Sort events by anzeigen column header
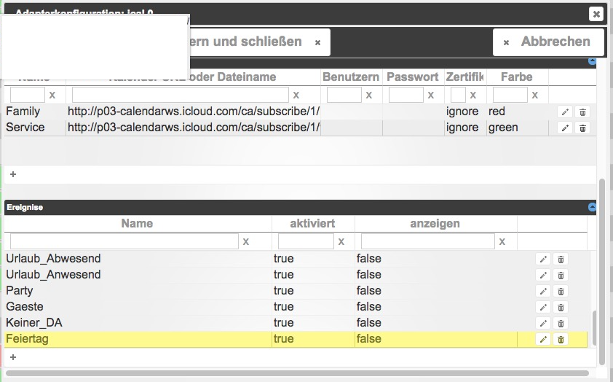Viewport: 613px width, 382px height. (x=435, y=224)
